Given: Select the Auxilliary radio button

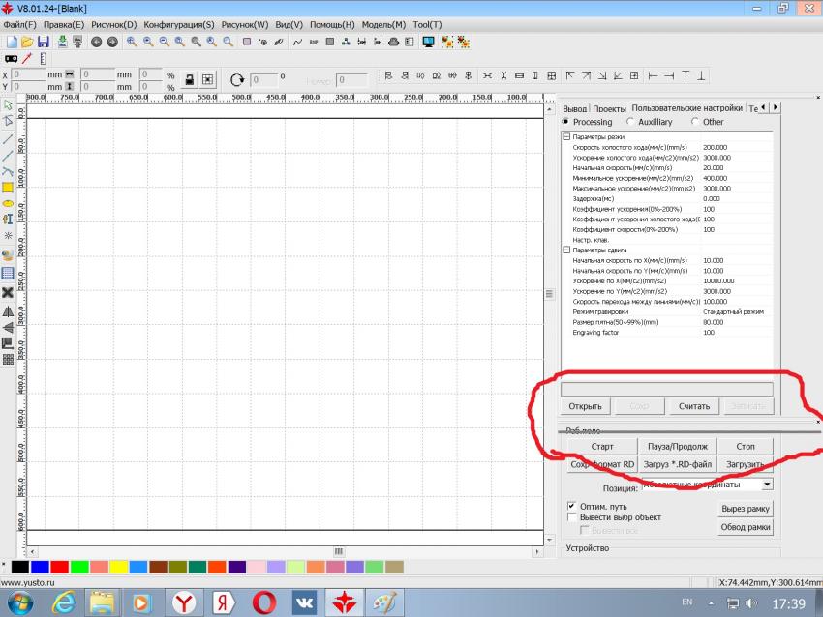Looking at the screenshot, I should pos(631,122).
